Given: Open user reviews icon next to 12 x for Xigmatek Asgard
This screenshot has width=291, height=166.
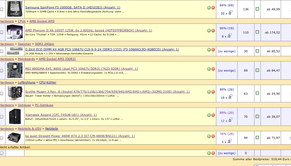Looking at the screenshot, I should coord(230,120).
